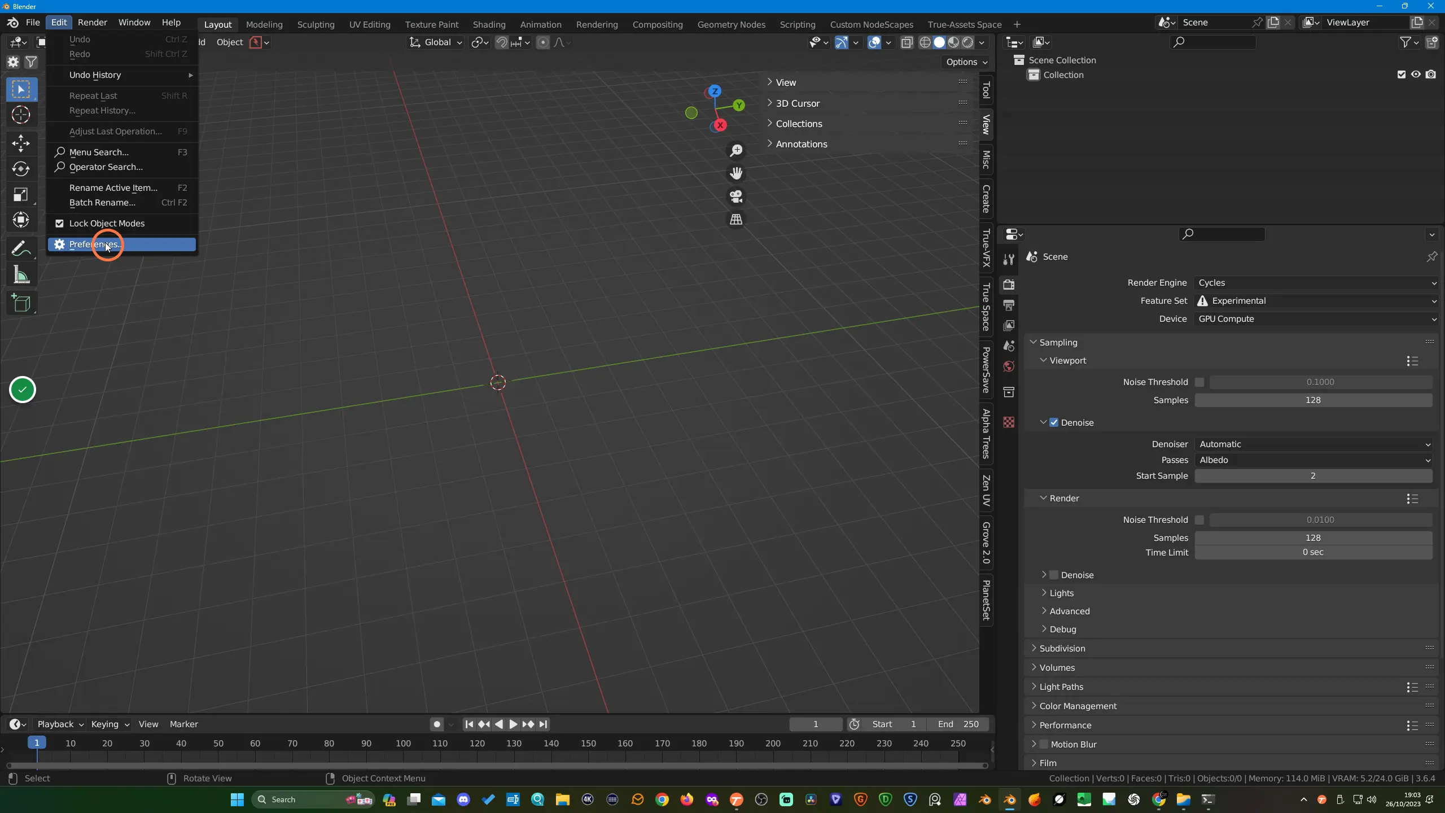Select the Measure tool

pos(21,275)
